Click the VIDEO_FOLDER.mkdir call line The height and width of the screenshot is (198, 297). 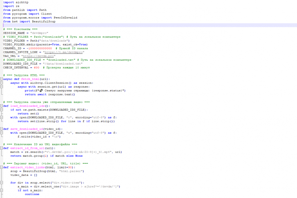point(45,45)
